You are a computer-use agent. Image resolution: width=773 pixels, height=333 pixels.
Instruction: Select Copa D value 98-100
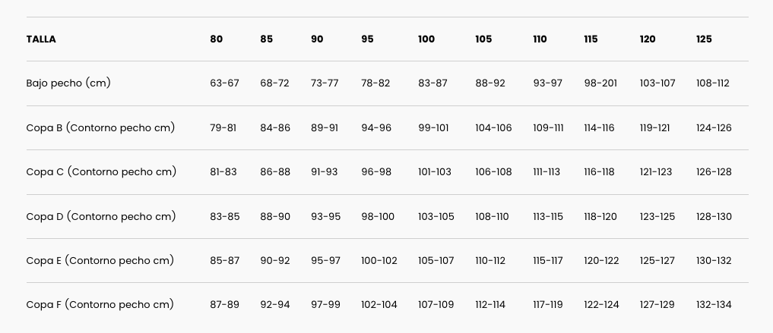378,216
